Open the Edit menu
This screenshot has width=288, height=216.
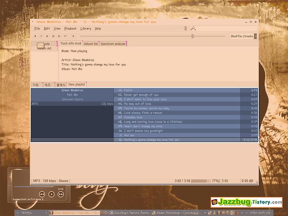click(47, 28)
